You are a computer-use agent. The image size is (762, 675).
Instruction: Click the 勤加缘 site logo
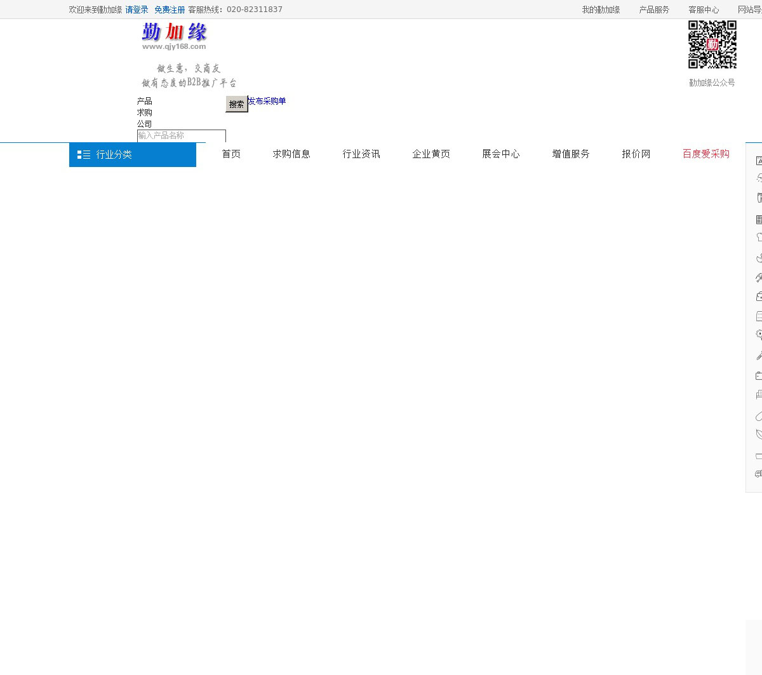point(174,36)
